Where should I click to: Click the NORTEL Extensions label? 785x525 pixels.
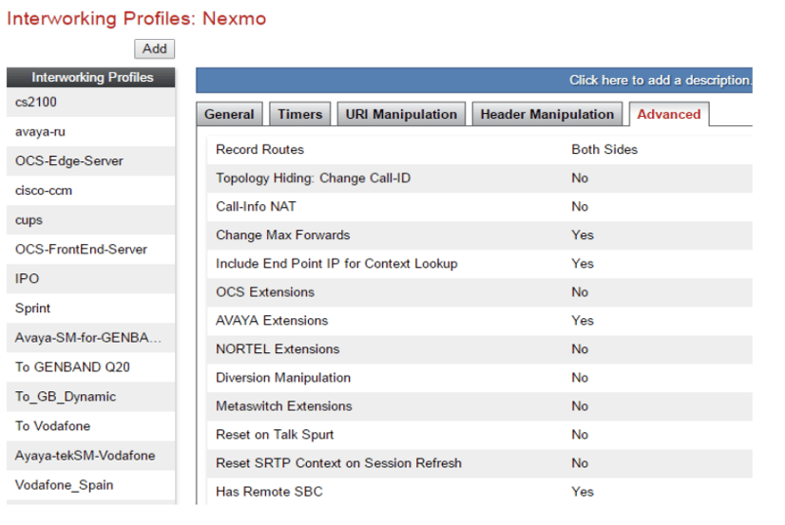click(x=278, y=349)
